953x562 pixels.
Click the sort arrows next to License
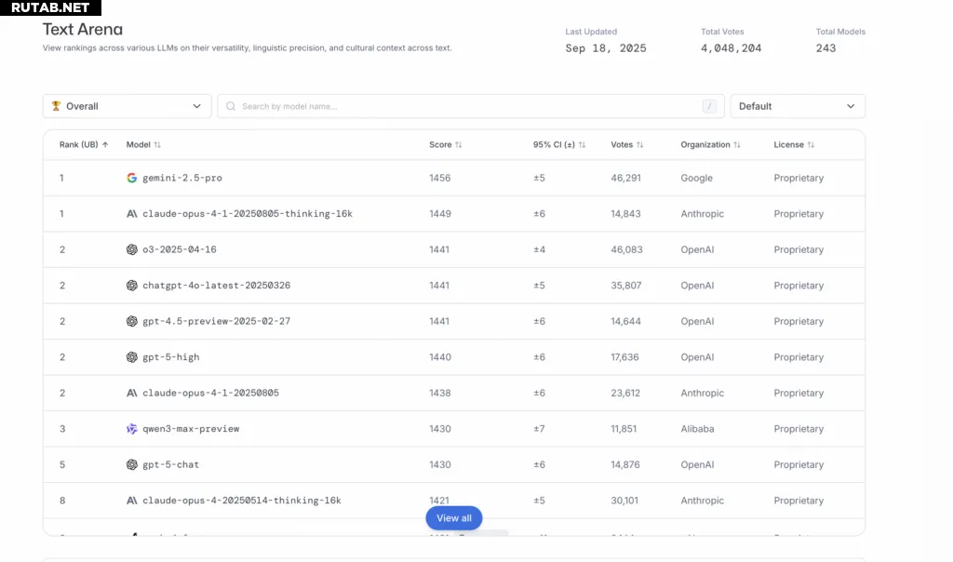click(811, 144)
